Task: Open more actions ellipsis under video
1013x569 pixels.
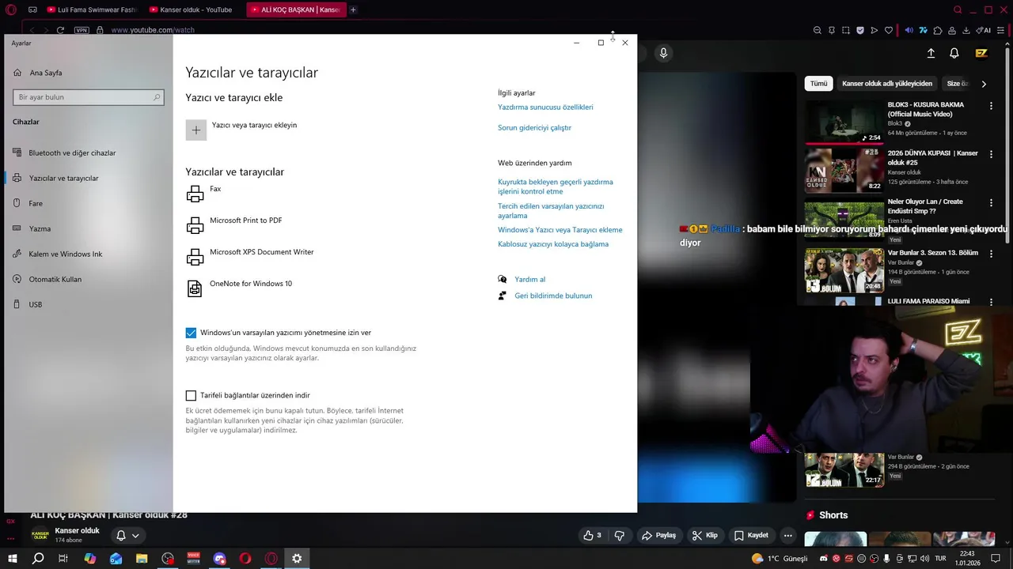Action: (x=787, y=535)
